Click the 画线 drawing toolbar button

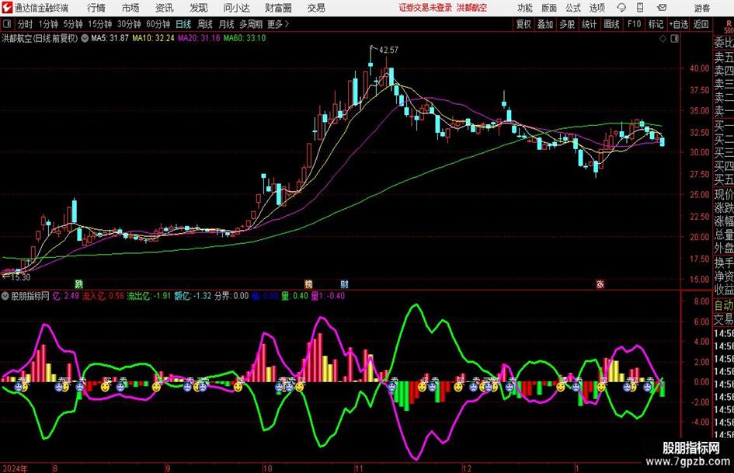click(611, 24)
